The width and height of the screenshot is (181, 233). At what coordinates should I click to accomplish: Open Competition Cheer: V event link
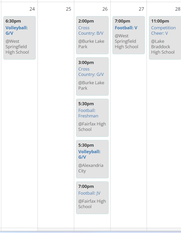tap(163, 30)
